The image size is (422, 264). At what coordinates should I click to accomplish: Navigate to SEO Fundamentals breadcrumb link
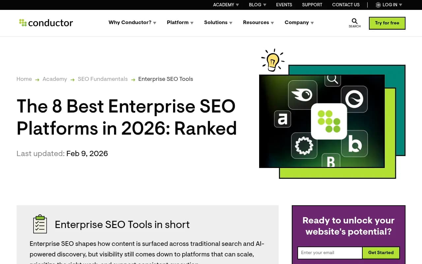(x=103, y=79)
